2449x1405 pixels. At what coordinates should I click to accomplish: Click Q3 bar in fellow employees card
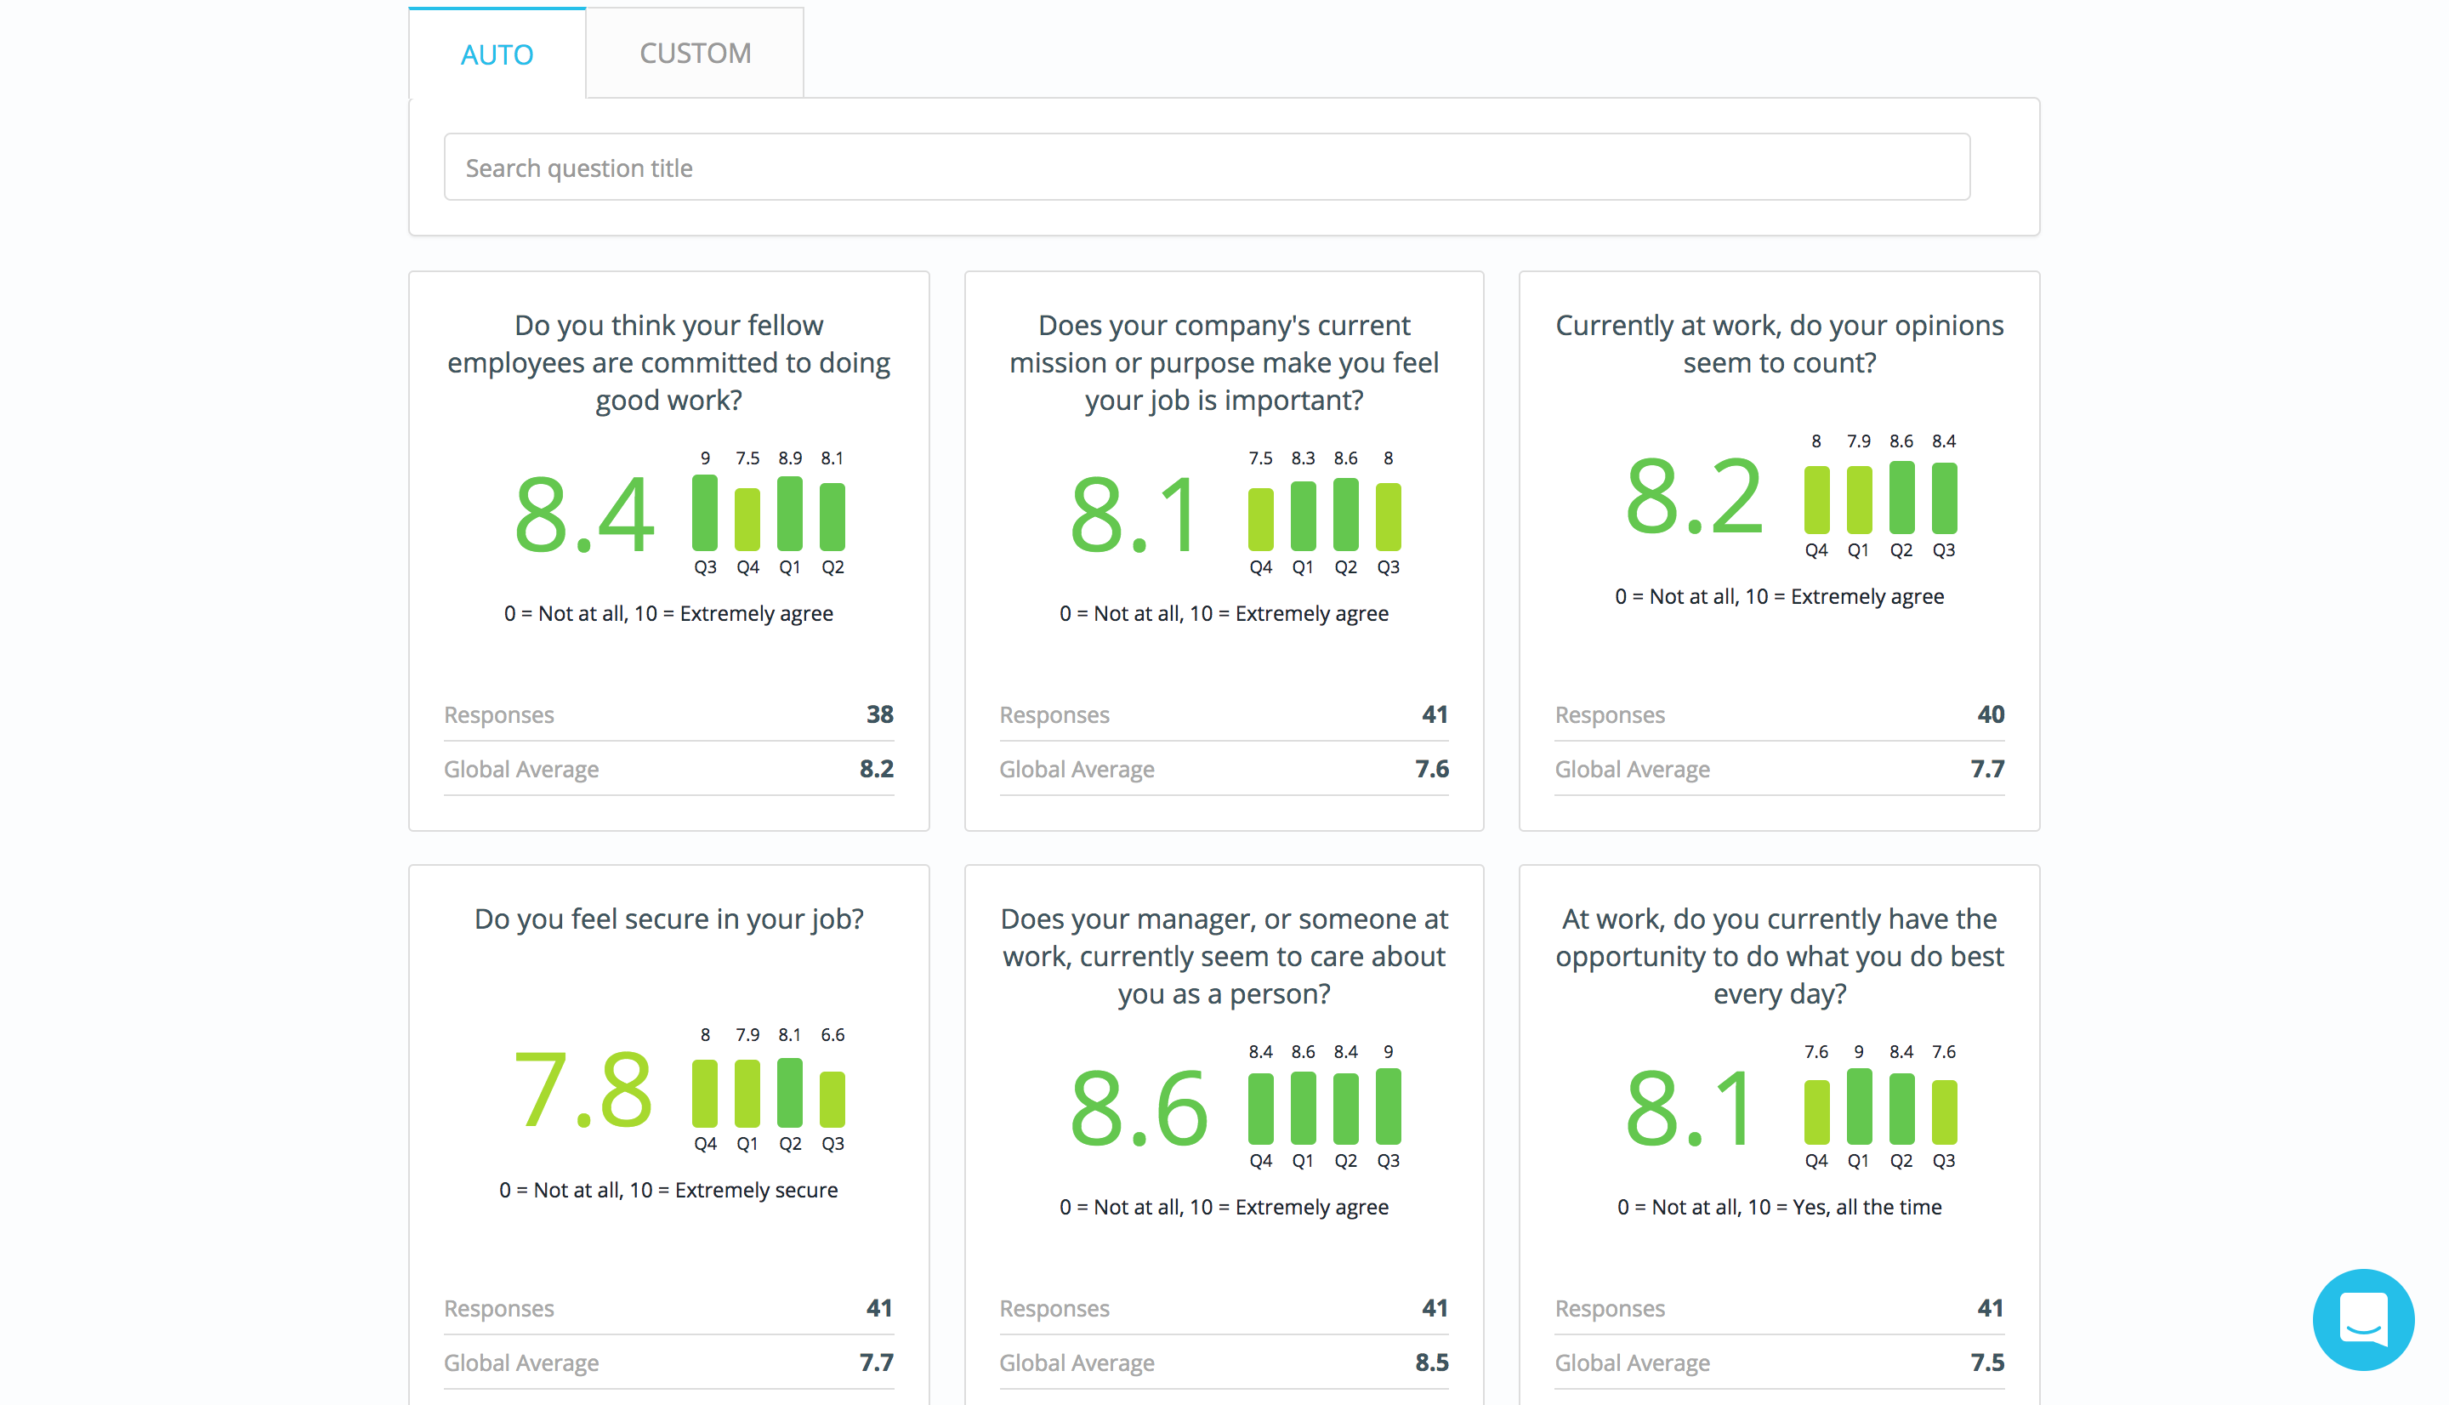pyautogui.click(x=704, y=514)
